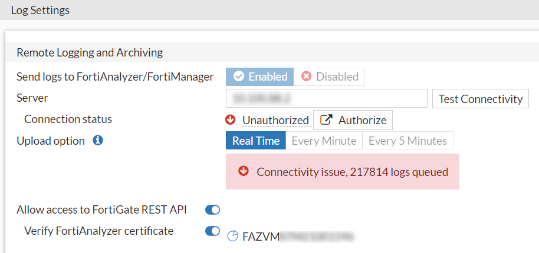Screen dimensions: 539x253
Task: Choose Every Minute upload option
Action: coord(324,141)
